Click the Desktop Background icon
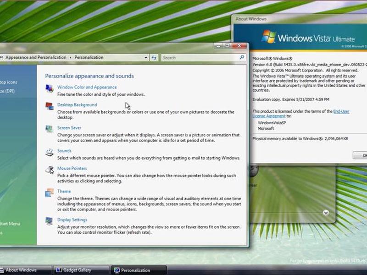The image size is (367, 275). click(50, 106)
